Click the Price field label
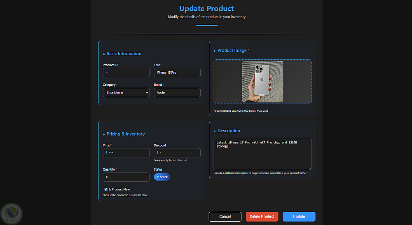Screen dimensions: 412x225 (106, 145)
